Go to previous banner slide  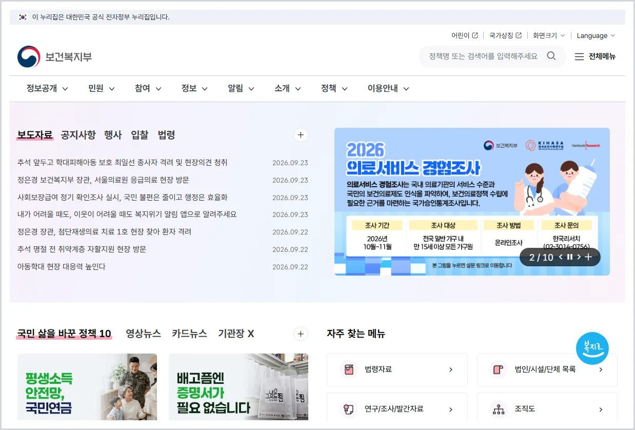click(x=561, y=257)
